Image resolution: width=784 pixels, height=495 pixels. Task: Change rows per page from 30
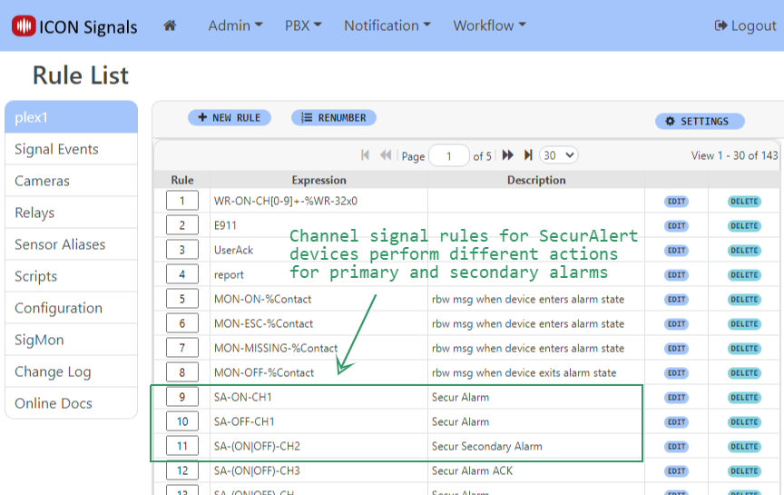558,155
